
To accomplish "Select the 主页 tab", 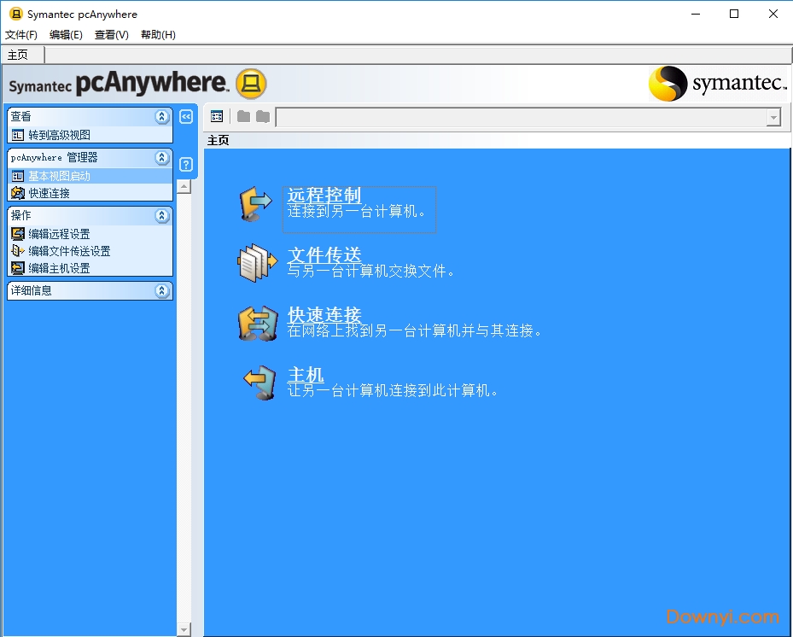I will (x=18, y=55).
